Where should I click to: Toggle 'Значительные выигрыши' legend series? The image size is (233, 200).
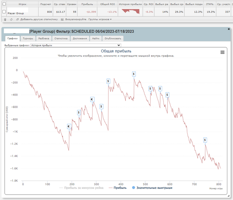pos(152,188)
